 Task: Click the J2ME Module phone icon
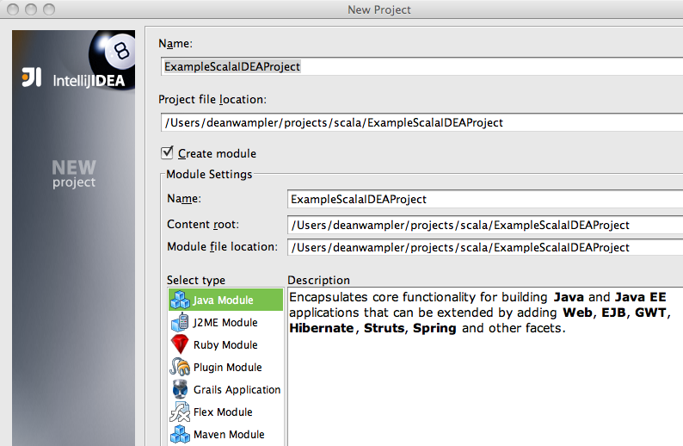pos(180,322)
